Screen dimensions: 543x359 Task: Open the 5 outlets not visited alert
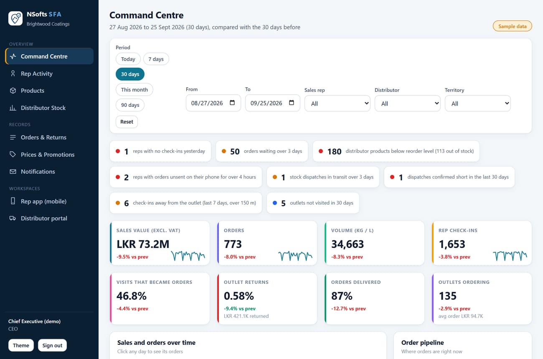[313, 203]
